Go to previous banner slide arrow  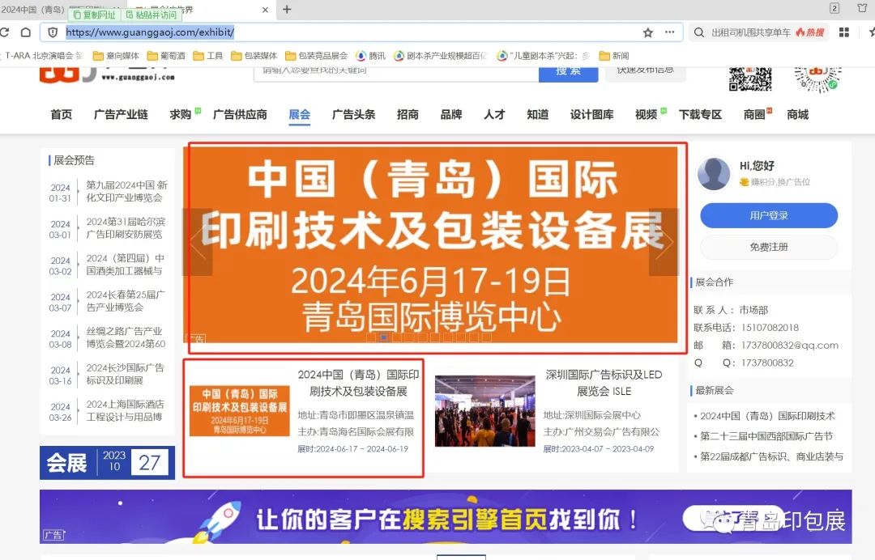pyautogui.click(x=198, y=242)
